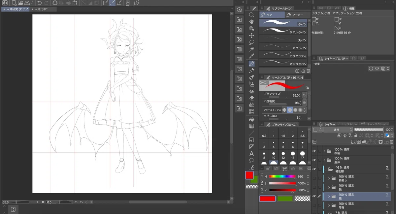Choose 丸ペン sub tool
The width and height of the screenshot is (396, 214).
click(283, 39)
